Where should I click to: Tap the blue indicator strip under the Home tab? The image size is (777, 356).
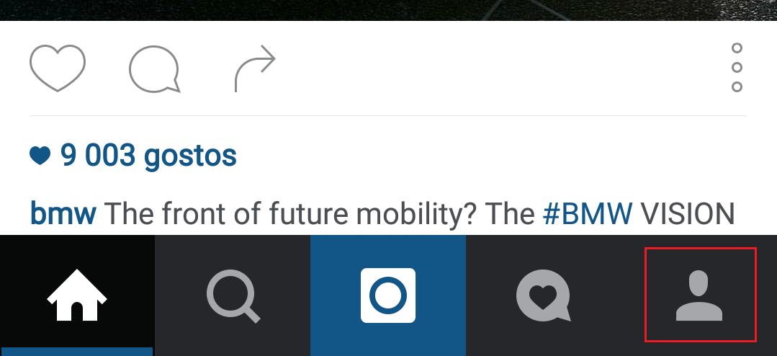click(x=76, y=352)
